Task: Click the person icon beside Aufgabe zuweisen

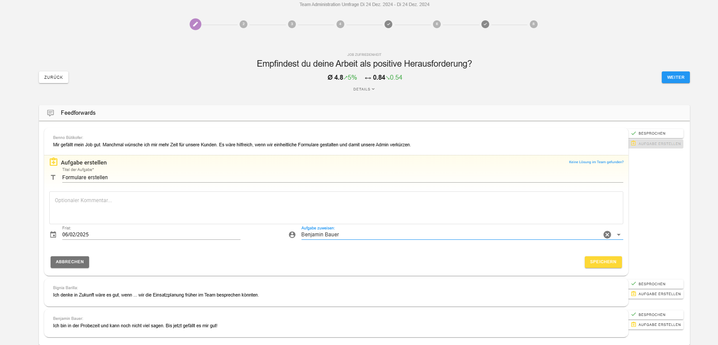Action: pyautogui.click(x=292, y=235)
